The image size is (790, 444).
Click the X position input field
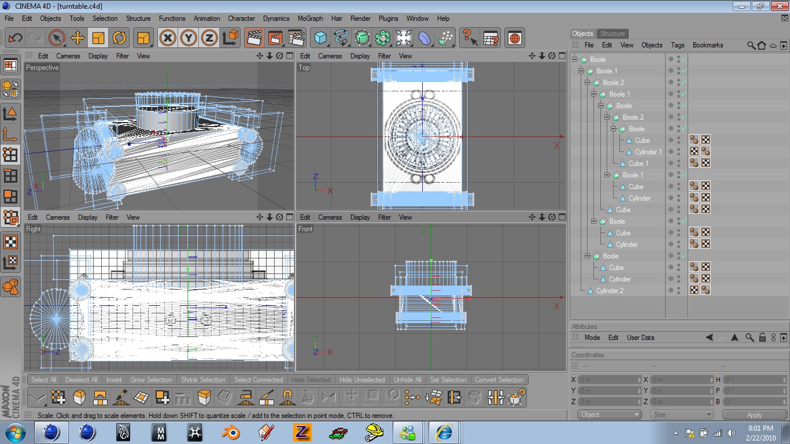610,380
